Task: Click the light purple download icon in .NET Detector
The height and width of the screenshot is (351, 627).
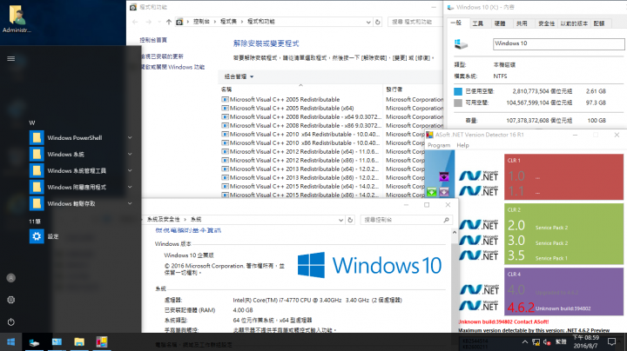Action: (444, 192)
